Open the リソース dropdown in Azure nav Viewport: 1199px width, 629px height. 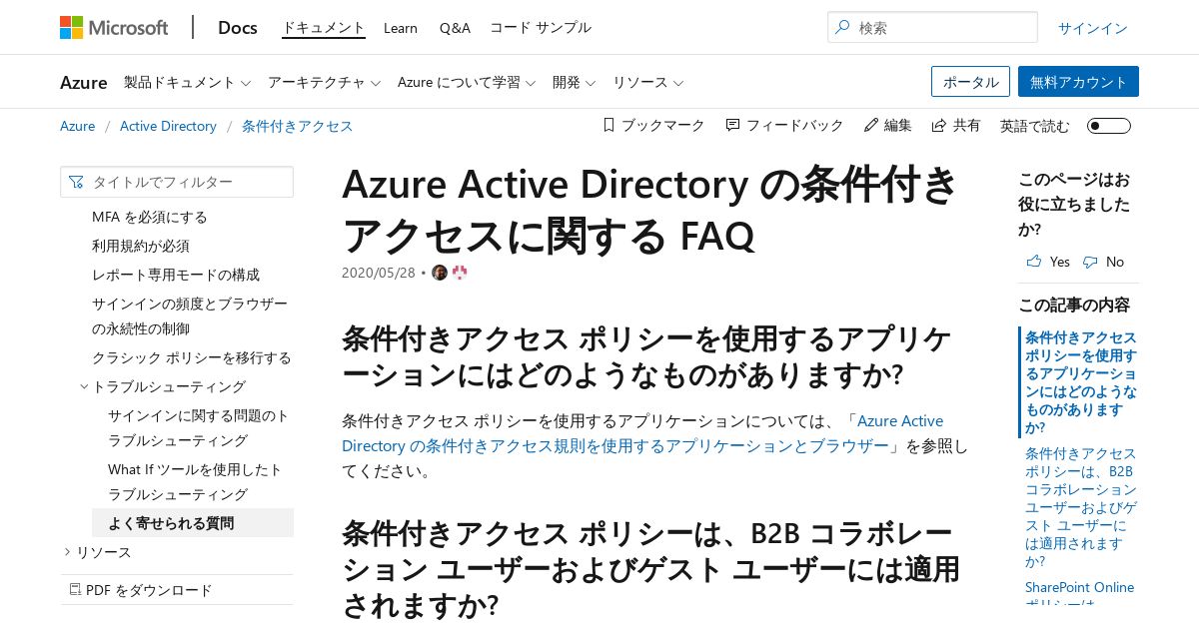click(x=648, y=83)
